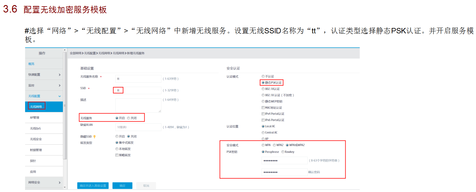476x192 pixels.
Task: Select Passphrase PSK key type
Action: [x=263, y=152]
